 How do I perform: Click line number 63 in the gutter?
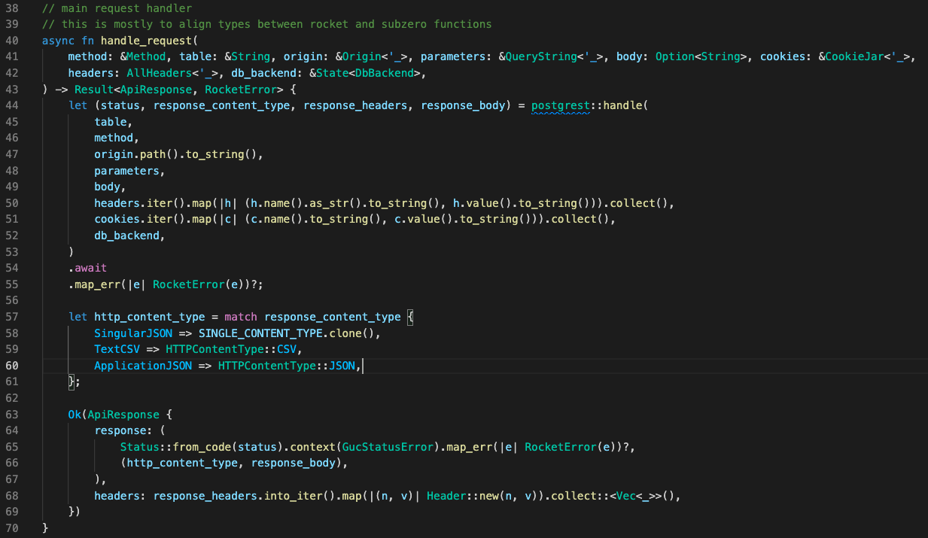pos(11,415)
